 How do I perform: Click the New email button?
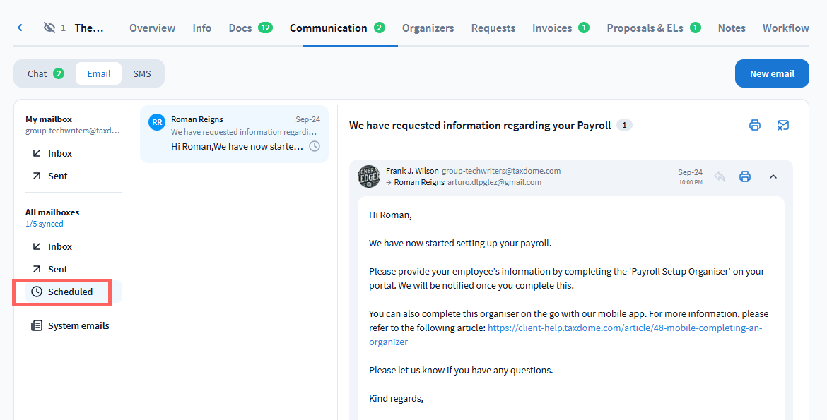pos(772,73)
